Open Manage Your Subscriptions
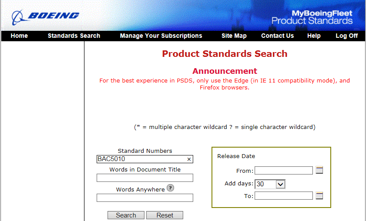This screenshot has height=221, width=366. click(161, 36)
